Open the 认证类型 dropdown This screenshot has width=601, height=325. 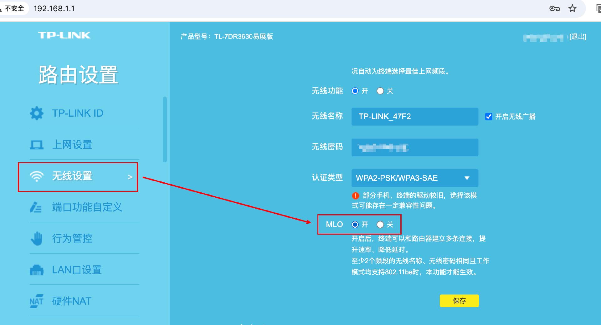click(415, 178)
